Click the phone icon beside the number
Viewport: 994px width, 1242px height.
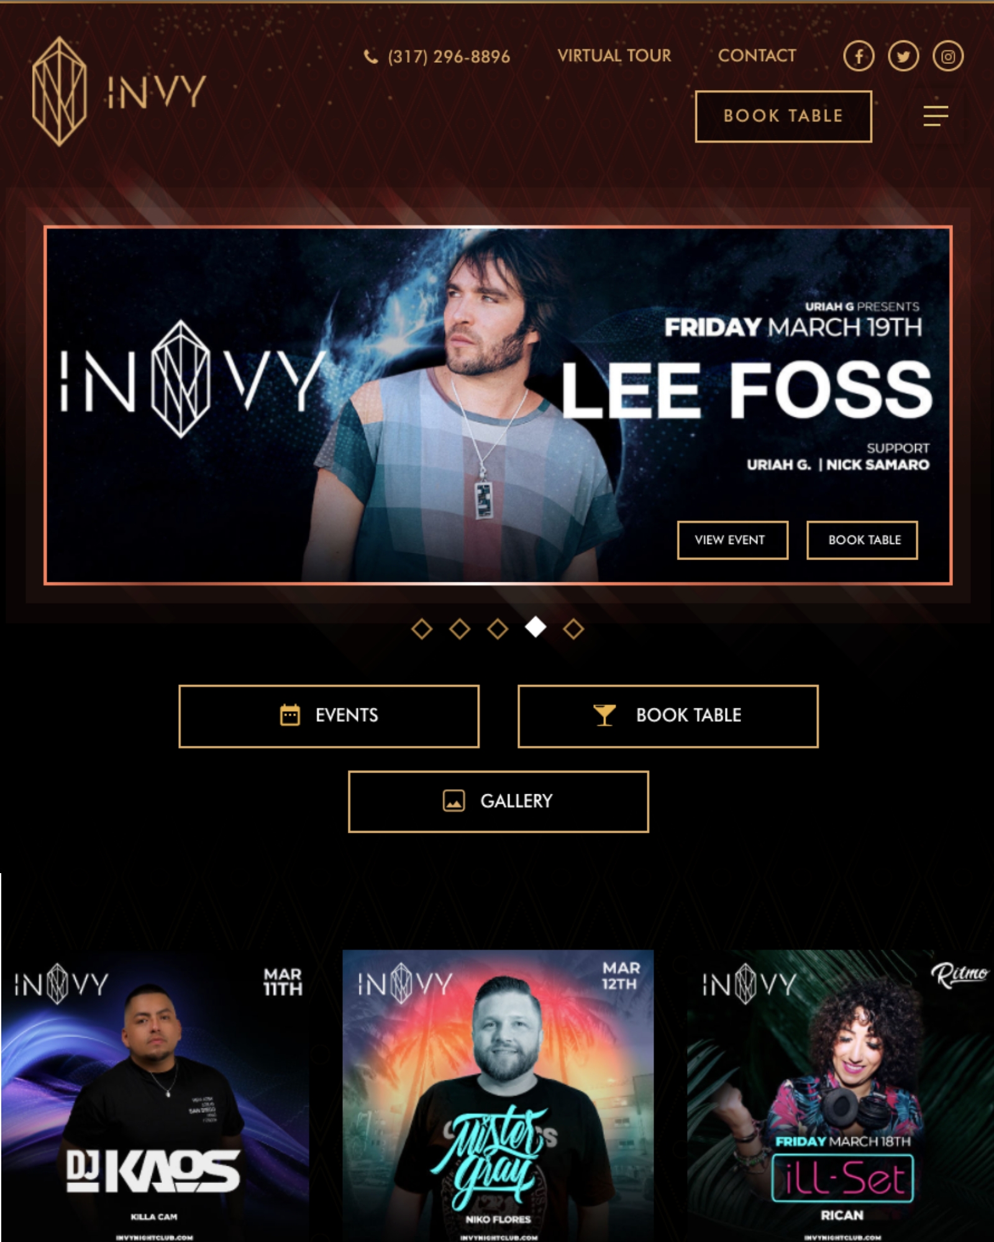[x=371, y=57]
